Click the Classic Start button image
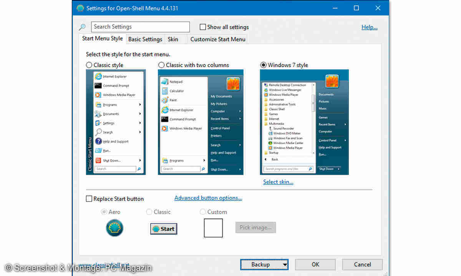 164,229
